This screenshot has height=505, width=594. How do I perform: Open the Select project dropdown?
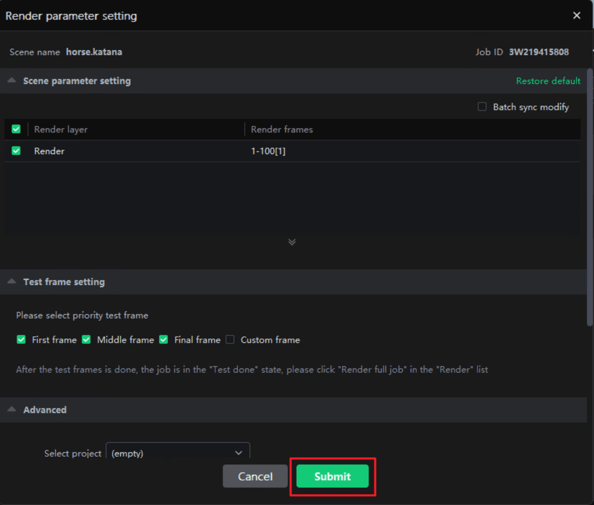click(x=178, y=453)
